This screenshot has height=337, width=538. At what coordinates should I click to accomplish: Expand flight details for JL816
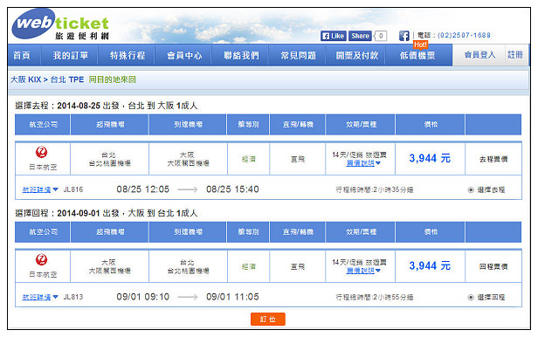40,189
